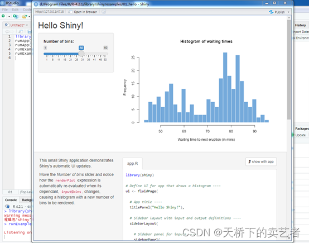Click titlePanel("Hello Shiny!") code line
The width and height of the screenshot is (309, 243).
coord(157,207)
